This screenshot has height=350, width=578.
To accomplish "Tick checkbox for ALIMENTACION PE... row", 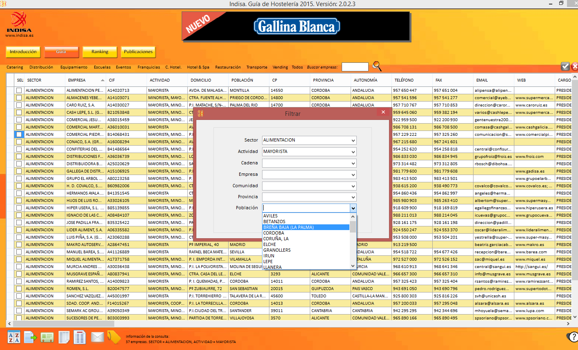I will click(19, 90).
